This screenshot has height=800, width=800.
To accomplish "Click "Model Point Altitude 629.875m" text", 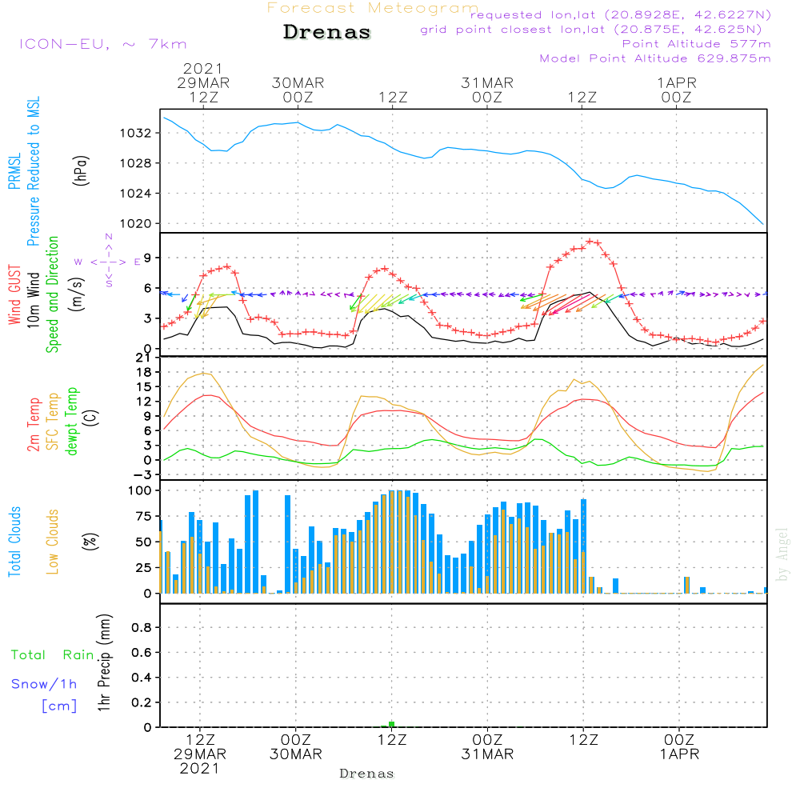I will click(655, 58).
